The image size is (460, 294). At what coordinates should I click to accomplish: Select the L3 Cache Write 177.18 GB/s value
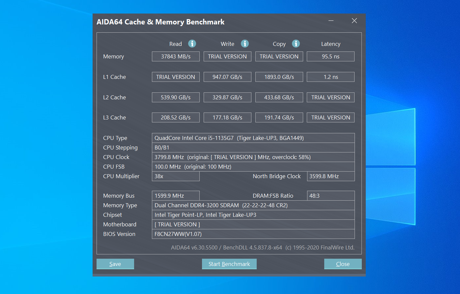tap(227, 117)
